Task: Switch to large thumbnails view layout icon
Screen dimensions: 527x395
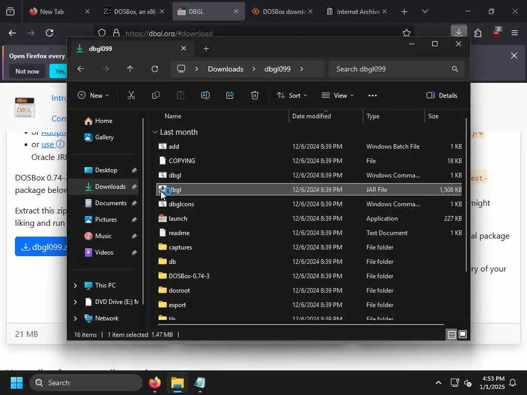Action: tap(463, 334)
